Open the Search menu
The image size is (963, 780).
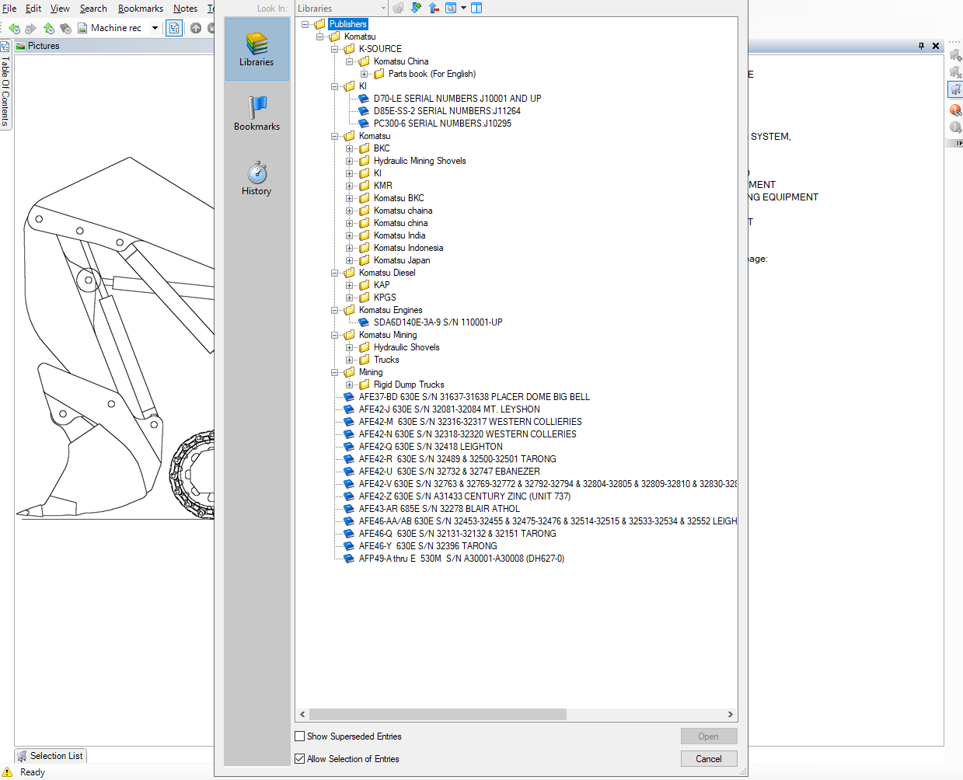click(93, 9)
